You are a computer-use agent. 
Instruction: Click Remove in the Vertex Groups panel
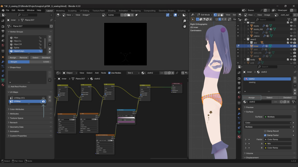point(23,58)
